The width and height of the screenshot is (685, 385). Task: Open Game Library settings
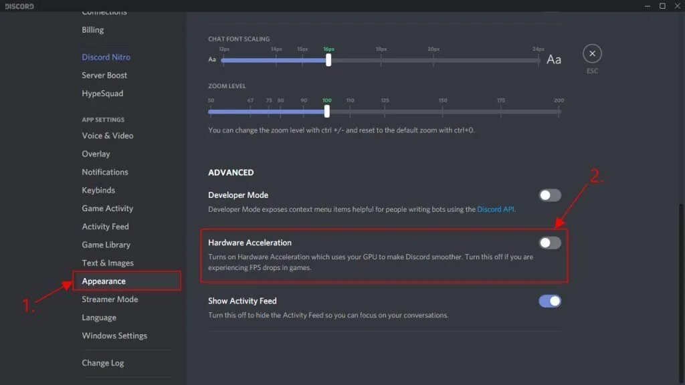tap(106, 245)
